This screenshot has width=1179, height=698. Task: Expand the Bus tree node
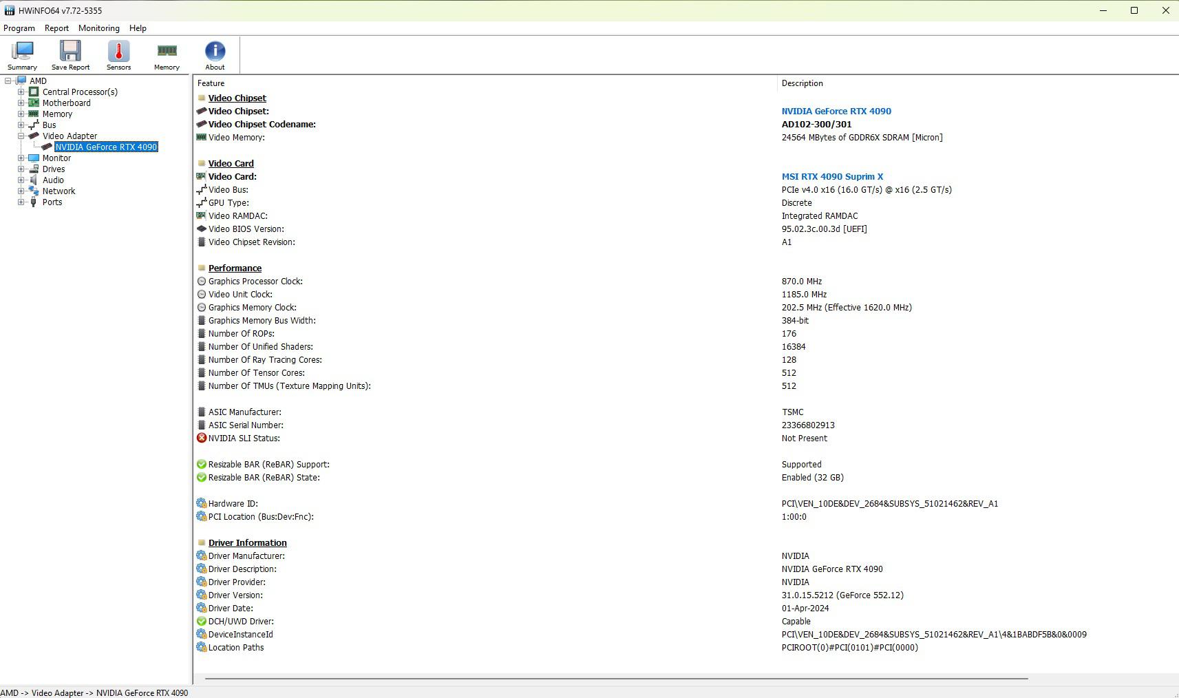[21, 125]
